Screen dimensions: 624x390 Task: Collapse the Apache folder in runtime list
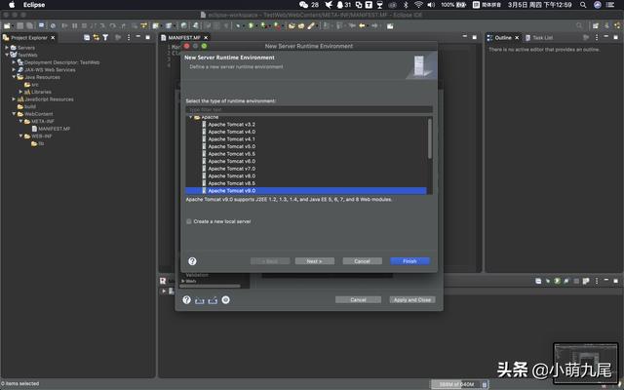[191, 117]
